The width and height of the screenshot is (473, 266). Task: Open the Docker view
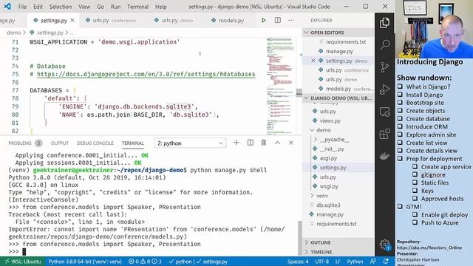point(384,156)
